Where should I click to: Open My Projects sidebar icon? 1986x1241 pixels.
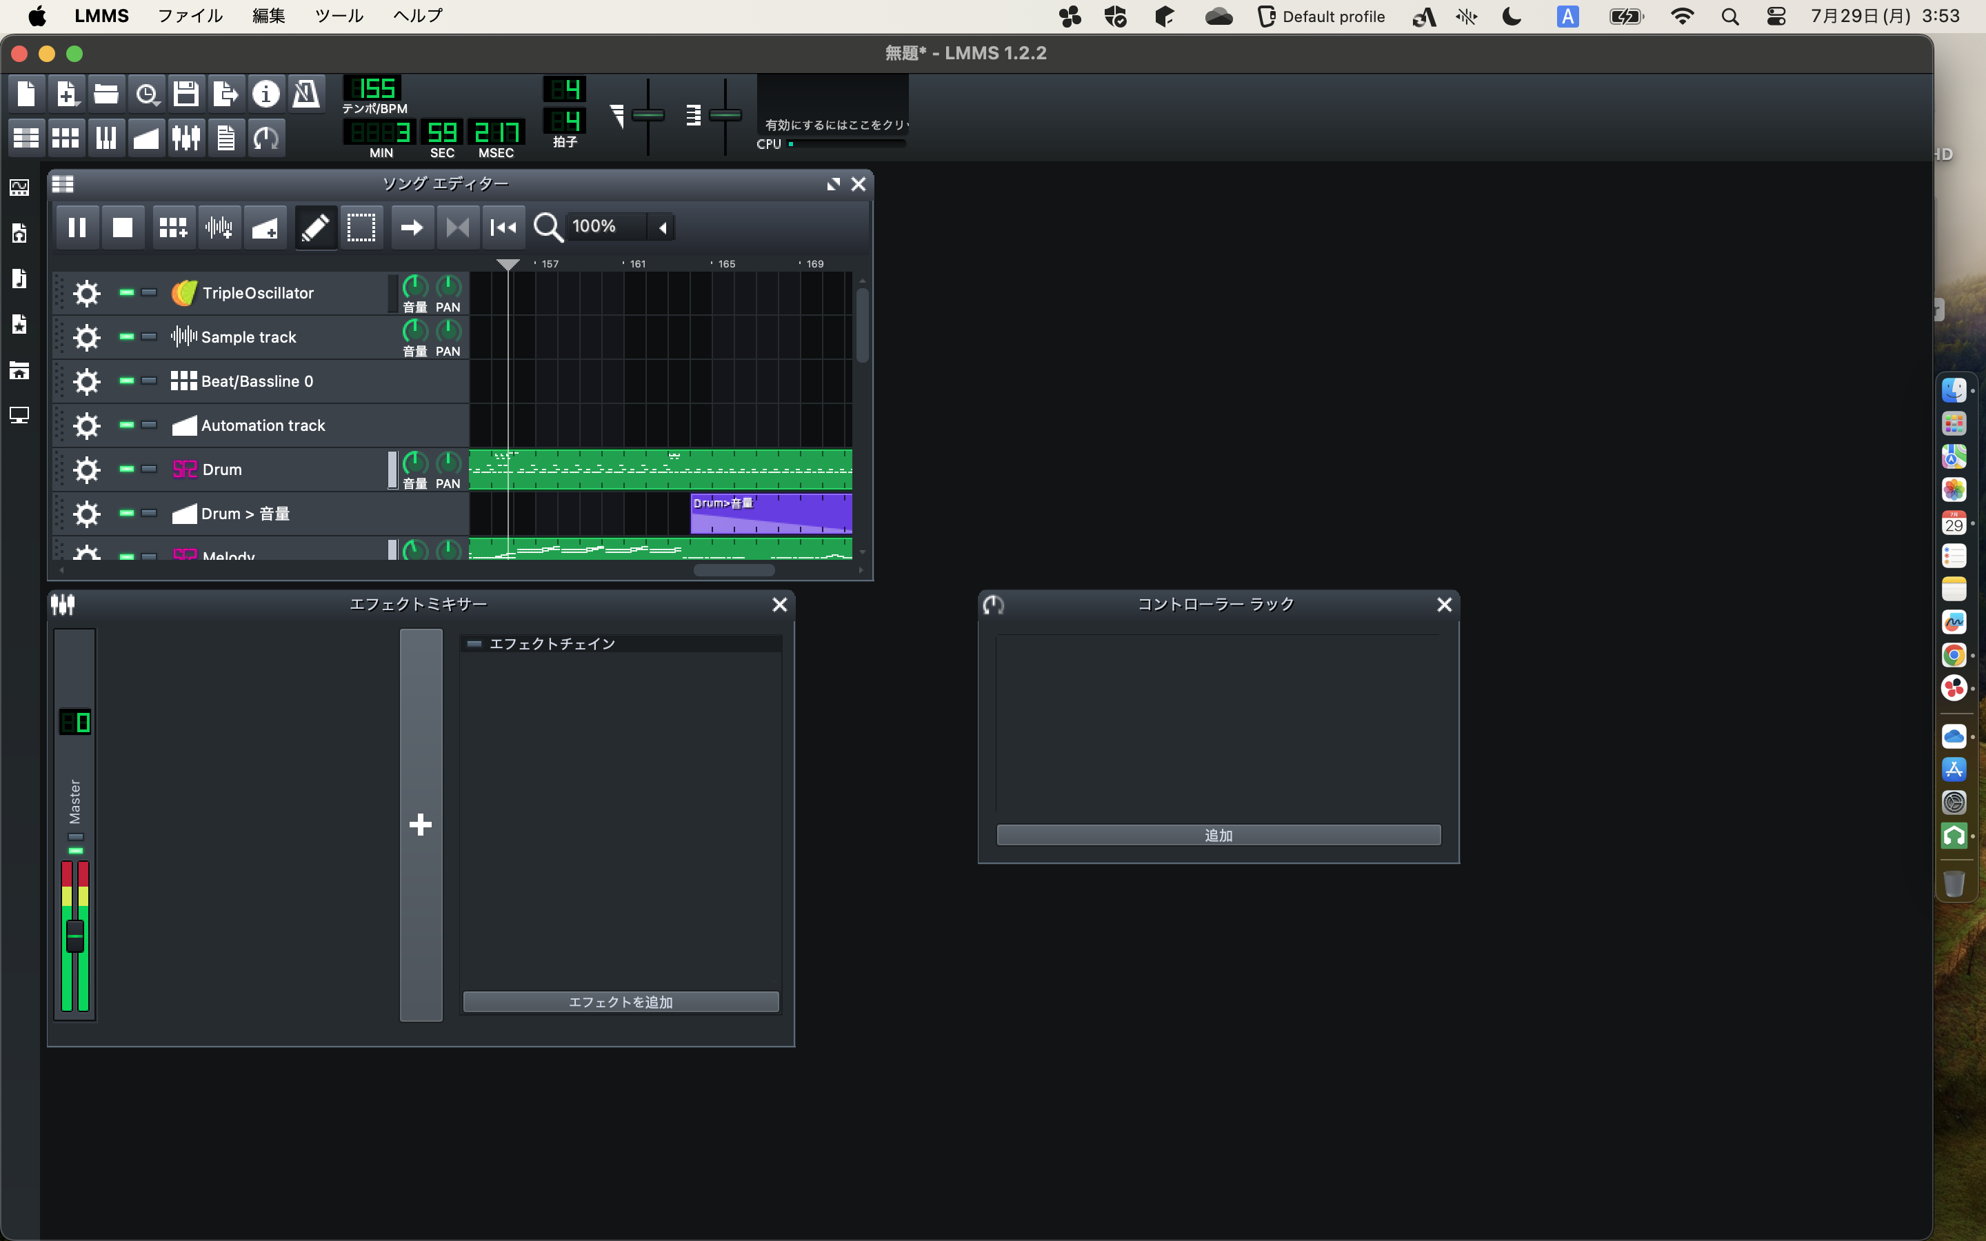point(20,233)
